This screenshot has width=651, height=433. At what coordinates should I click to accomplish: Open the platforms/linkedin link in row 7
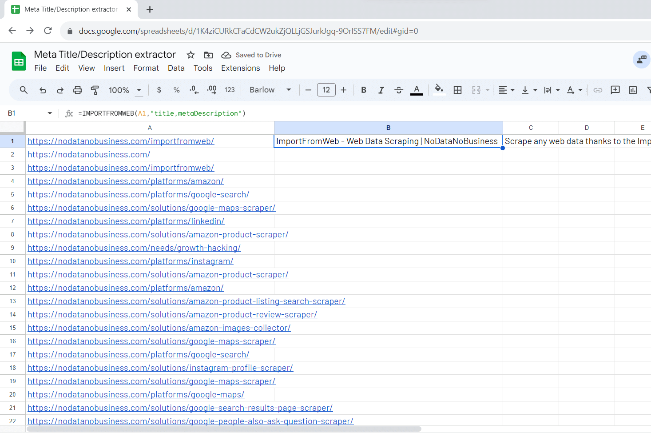(x=126, y=221)
